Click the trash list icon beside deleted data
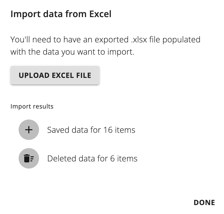Viewport: 224px width, 214px height. click(x=29, y=158)
